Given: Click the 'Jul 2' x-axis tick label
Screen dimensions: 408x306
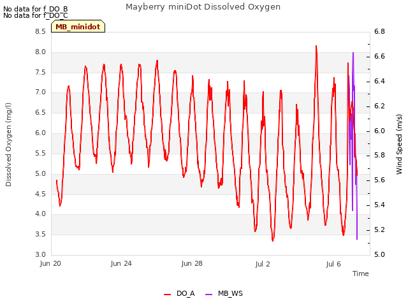Looking at the screenshot, I should pyautogui.click(x=263, y=264).
